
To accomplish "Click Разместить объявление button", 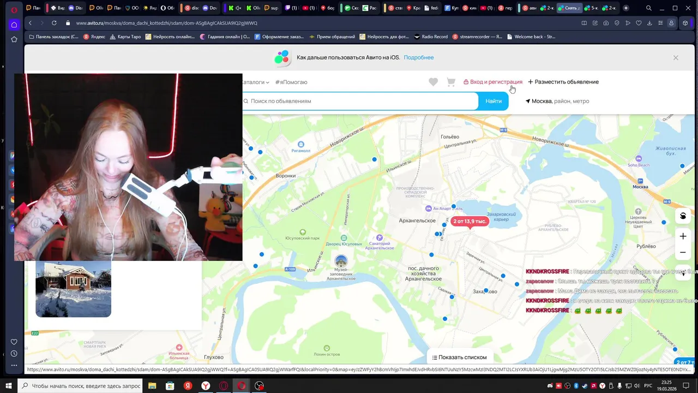I will [563, 82].
